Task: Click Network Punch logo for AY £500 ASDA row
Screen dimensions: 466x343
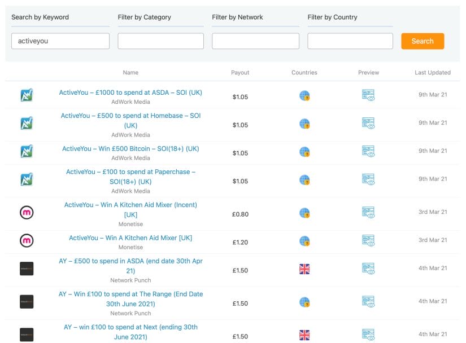Action: point(27,269)
